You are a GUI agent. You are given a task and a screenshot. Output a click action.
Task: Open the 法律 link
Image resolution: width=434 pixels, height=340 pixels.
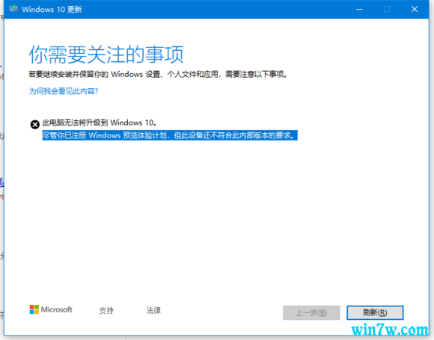coord(153,310)
